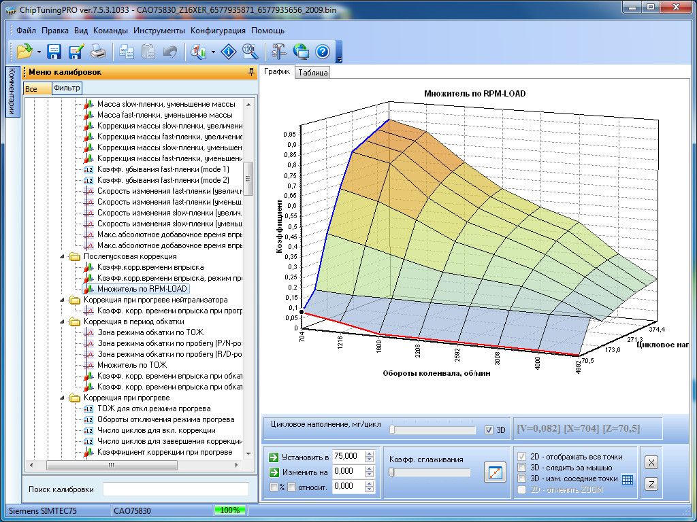
Task: Click the grid icon beside neighboring points
Action: tap(628, 479)
